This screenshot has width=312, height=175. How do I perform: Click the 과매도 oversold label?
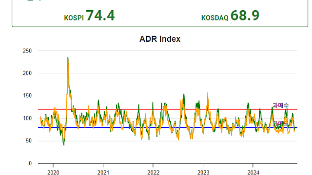pos(280,123)
